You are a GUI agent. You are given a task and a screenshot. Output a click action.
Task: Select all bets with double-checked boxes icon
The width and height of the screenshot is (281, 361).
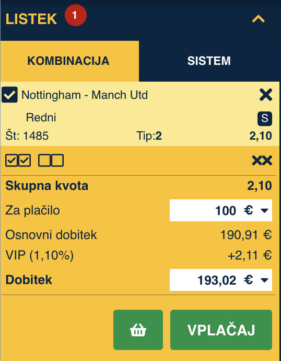(x=18, y=160)
